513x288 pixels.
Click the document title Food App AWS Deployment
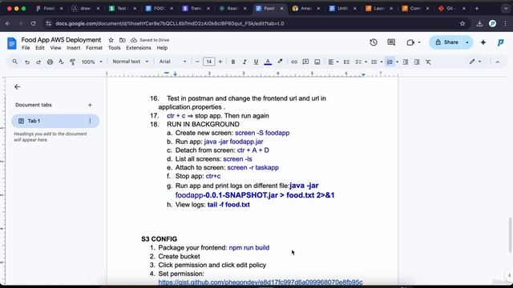pos(61,40)
